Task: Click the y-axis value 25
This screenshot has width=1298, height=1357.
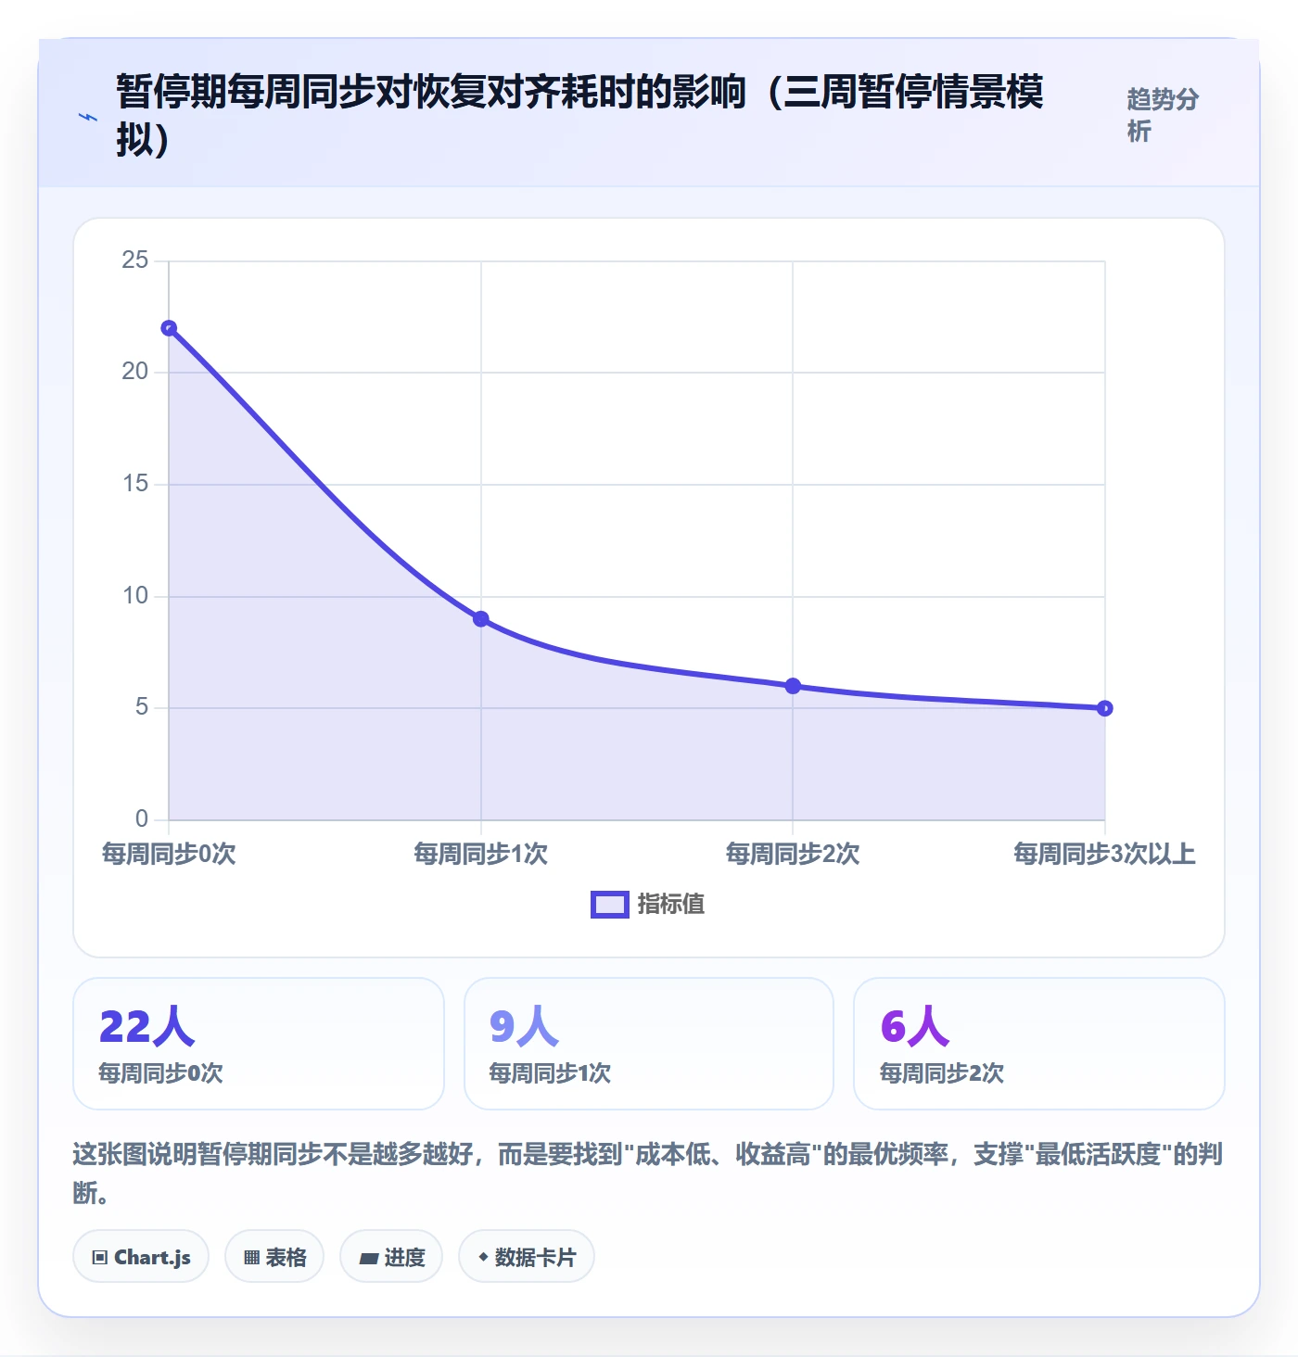Action: coord(135,260)
